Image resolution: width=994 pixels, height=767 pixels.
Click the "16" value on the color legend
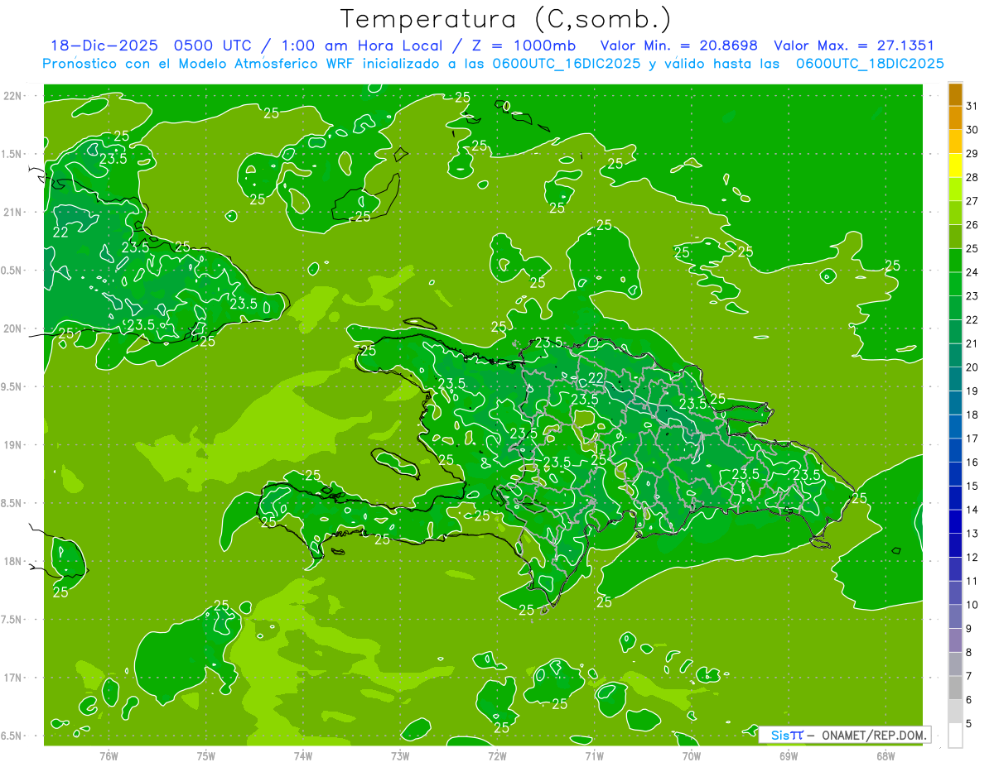click(x=972, y=463)
